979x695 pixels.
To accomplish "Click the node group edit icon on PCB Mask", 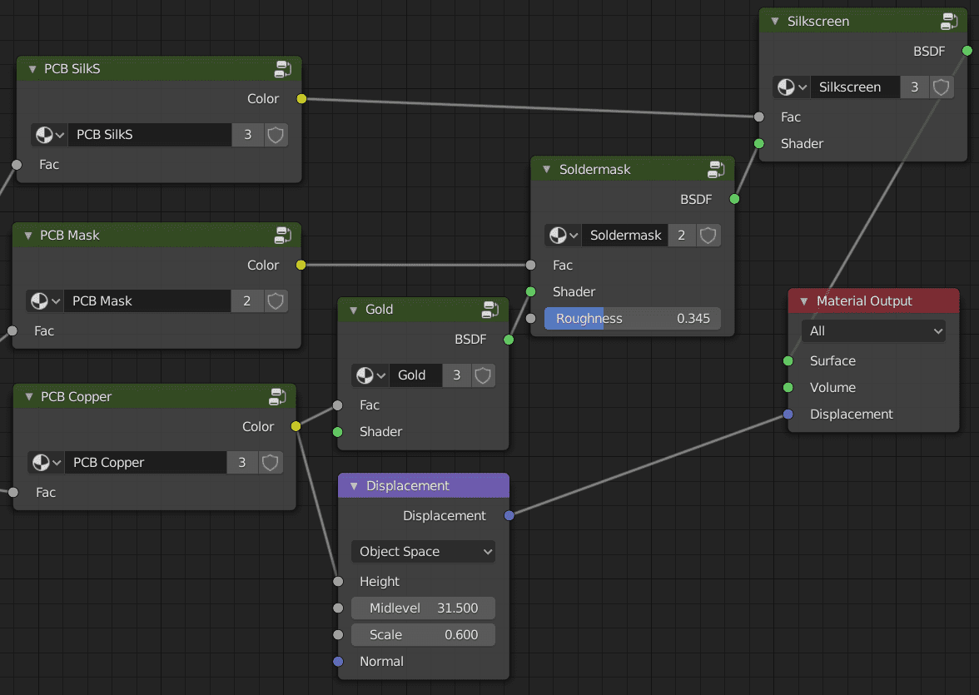I will (283, 235).
